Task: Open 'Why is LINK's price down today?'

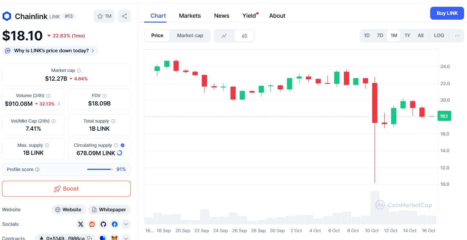Action: pos(51,51)
